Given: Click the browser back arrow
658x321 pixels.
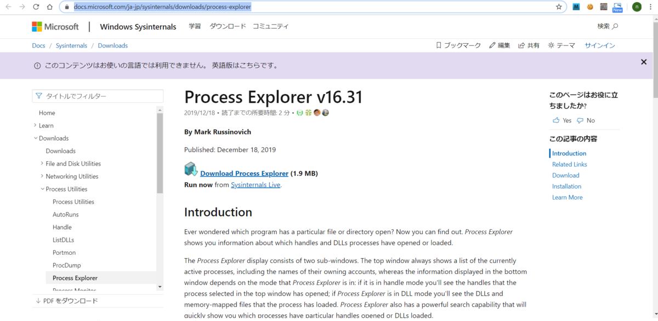Looking at the screenshot, I should [x=8, y=7].
